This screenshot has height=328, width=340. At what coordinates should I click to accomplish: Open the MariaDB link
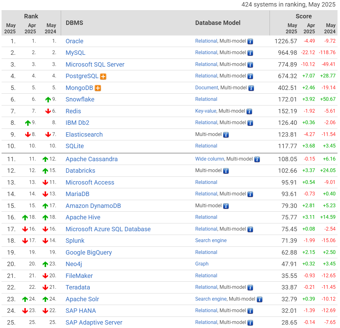[x=77, y=194]
